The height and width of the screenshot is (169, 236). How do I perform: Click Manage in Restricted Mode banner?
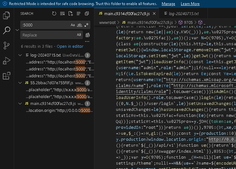[x=168, y=4]
